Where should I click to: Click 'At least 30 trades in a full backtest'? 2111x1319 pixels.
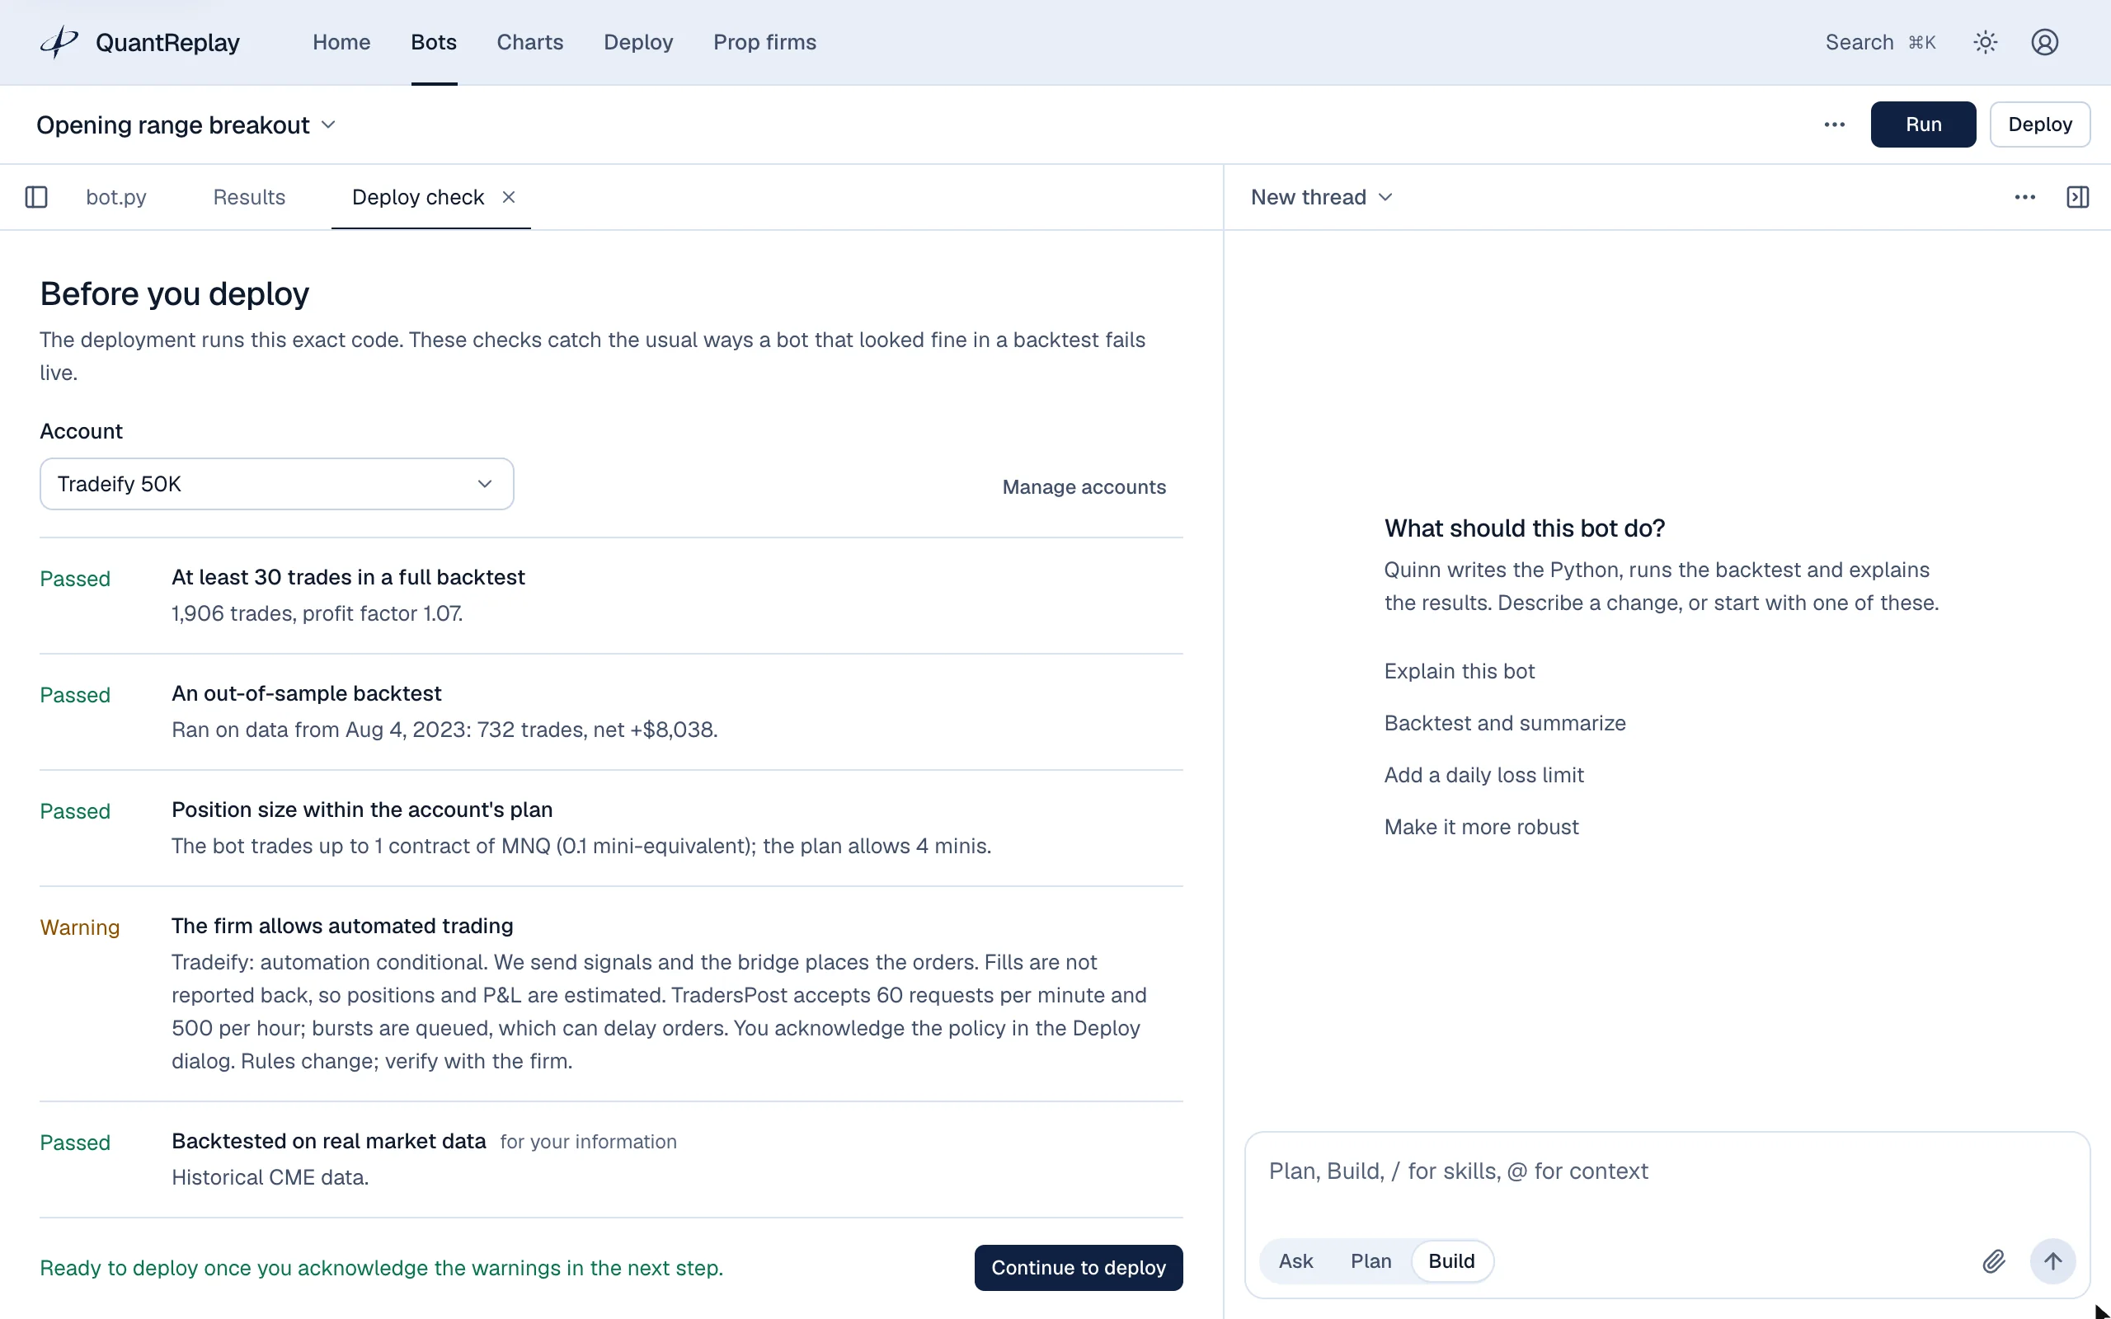click(348, 578)
